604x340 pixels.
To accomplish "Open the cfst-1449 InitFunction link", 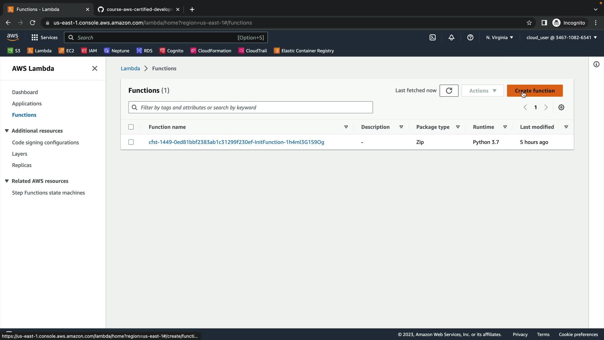I will 236,142.
